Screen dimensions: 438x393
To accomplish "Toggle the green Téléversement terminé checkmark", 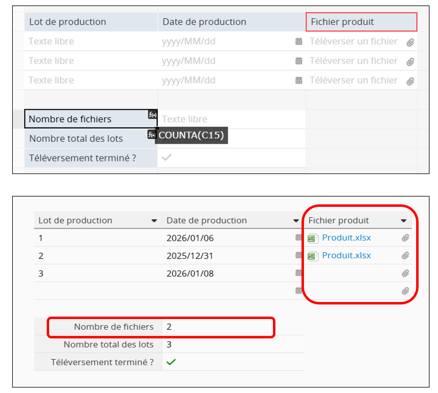I will coord(171,362).
